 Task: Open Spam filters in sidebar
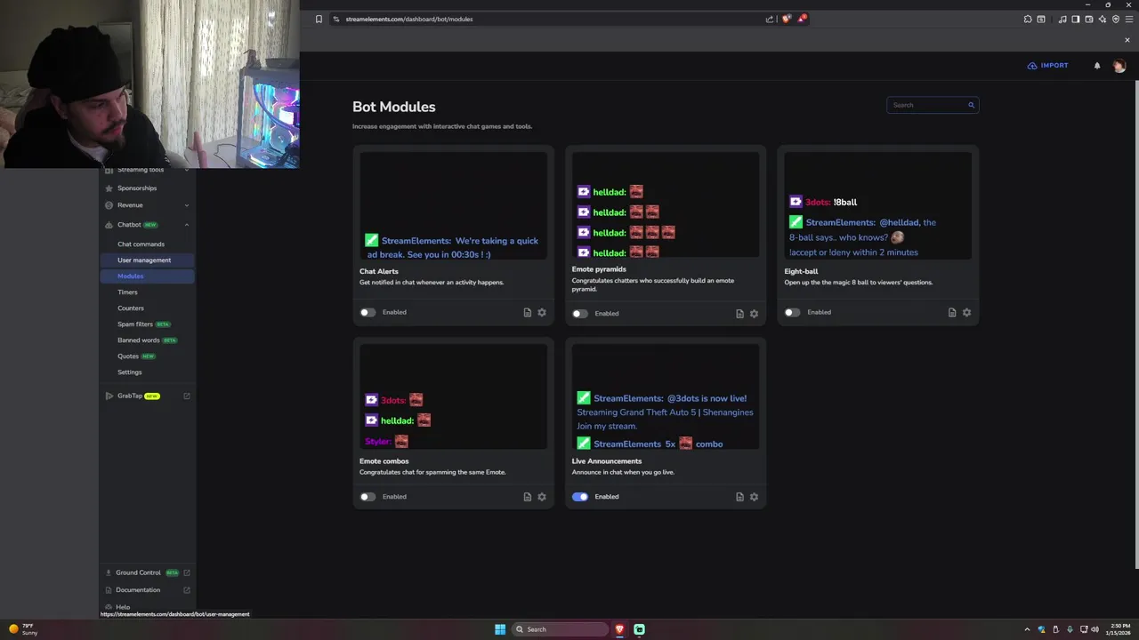point(135,324)
